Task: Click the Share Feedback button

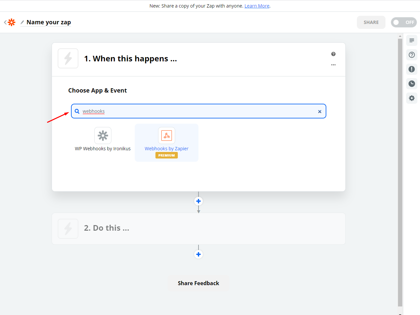Action: point(198,283)
